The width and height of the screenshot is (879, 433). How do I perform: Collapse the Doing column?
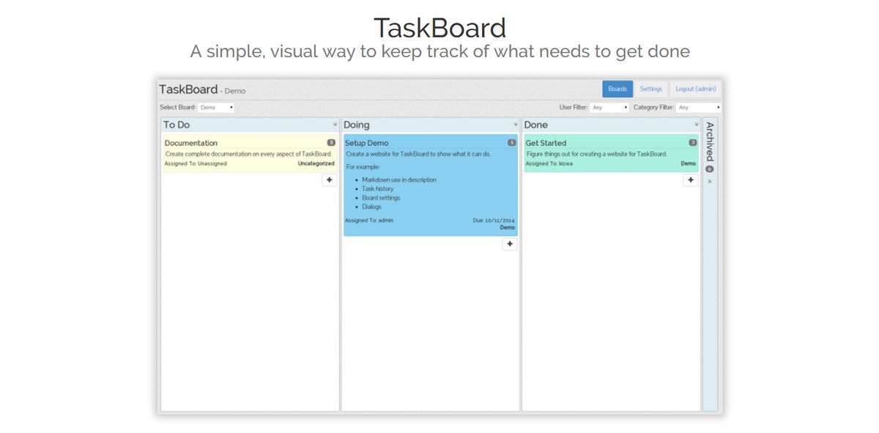[x=515, y=125]
